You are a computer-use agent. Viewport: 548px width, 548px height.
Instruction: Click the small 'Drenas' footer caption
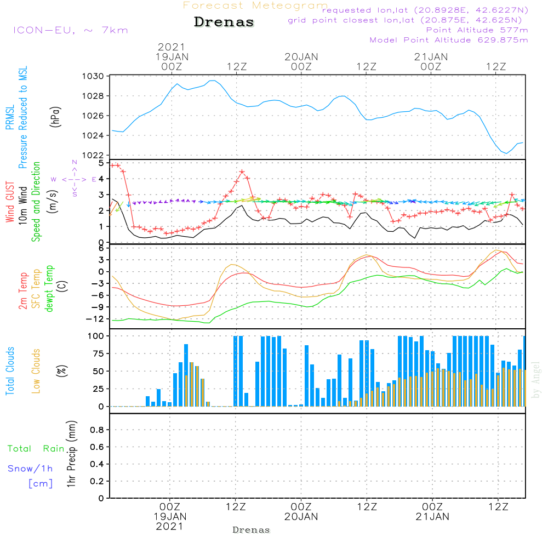[252, 530]
